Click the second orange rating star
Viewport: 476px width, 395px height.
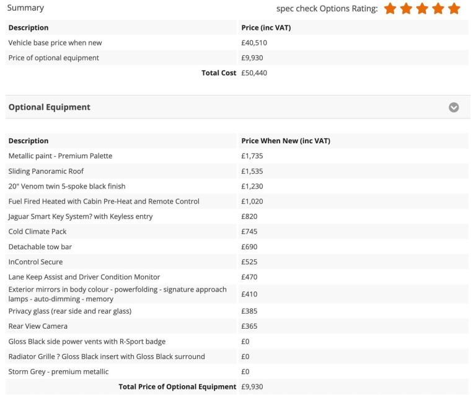[406, 9]
